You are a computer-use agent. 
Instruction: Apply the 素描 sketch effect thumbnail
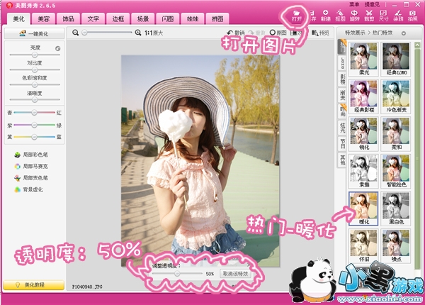(x=363, y=171)
